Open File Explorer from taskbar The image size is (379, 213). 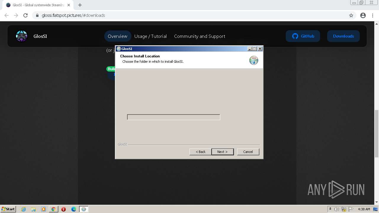[x=33, y=209]
